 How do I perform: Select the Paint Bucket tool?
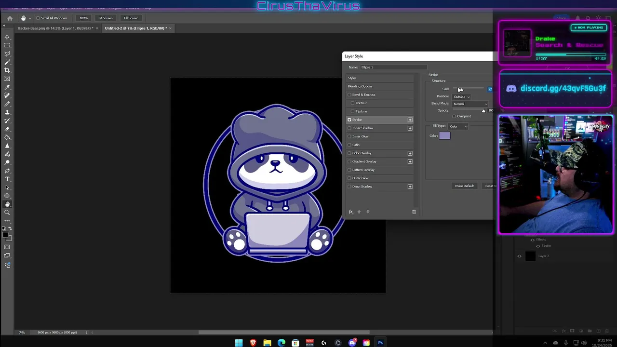(x=7, y=137)
